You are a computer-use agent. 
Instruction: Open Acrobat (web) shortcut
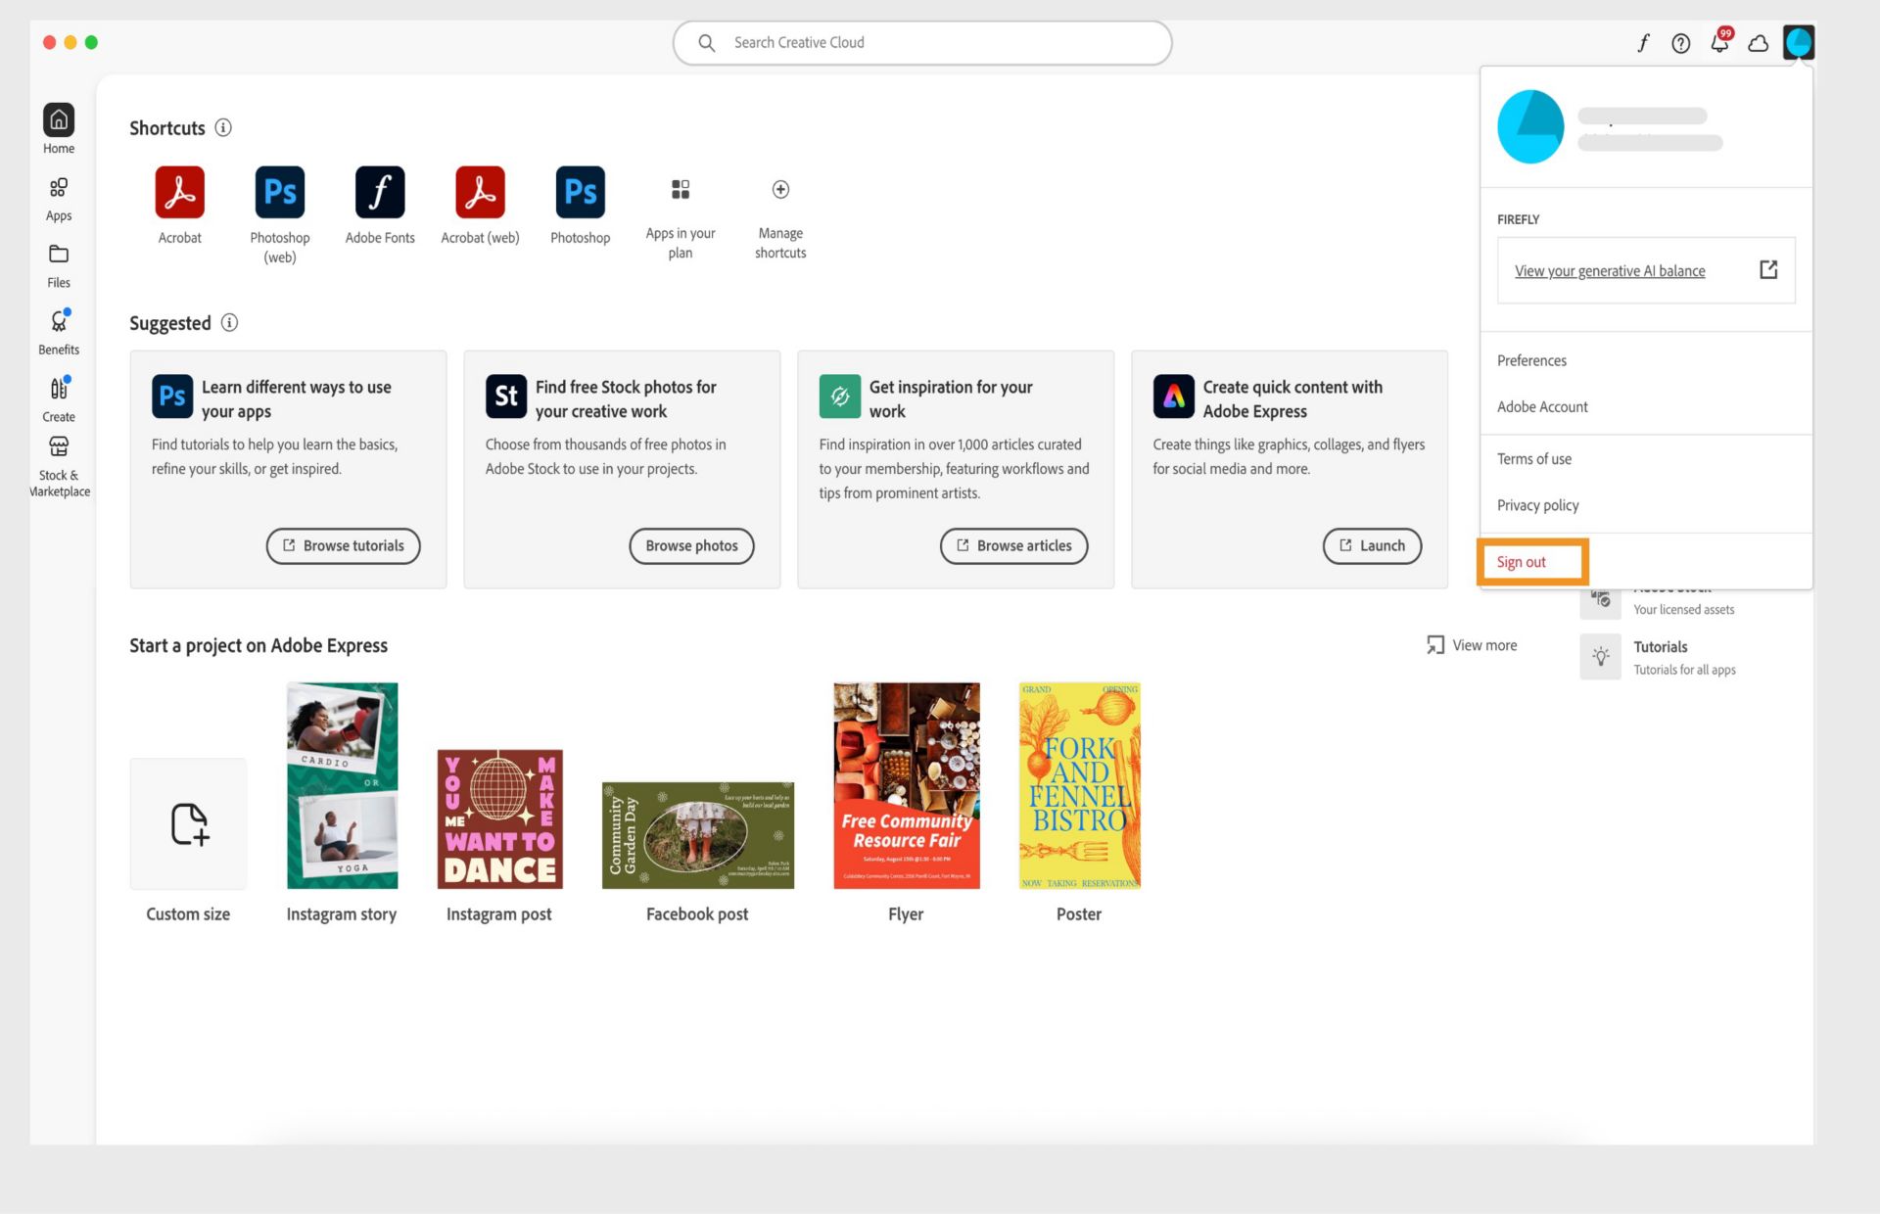click(479, 192)
